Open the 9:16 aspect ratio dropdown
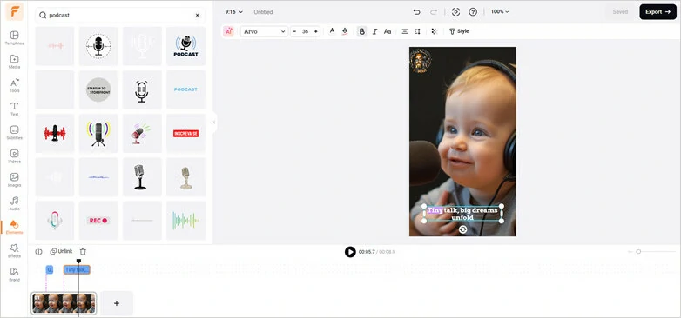Screen dimensions: 681x318 click(x=233, y=12)
